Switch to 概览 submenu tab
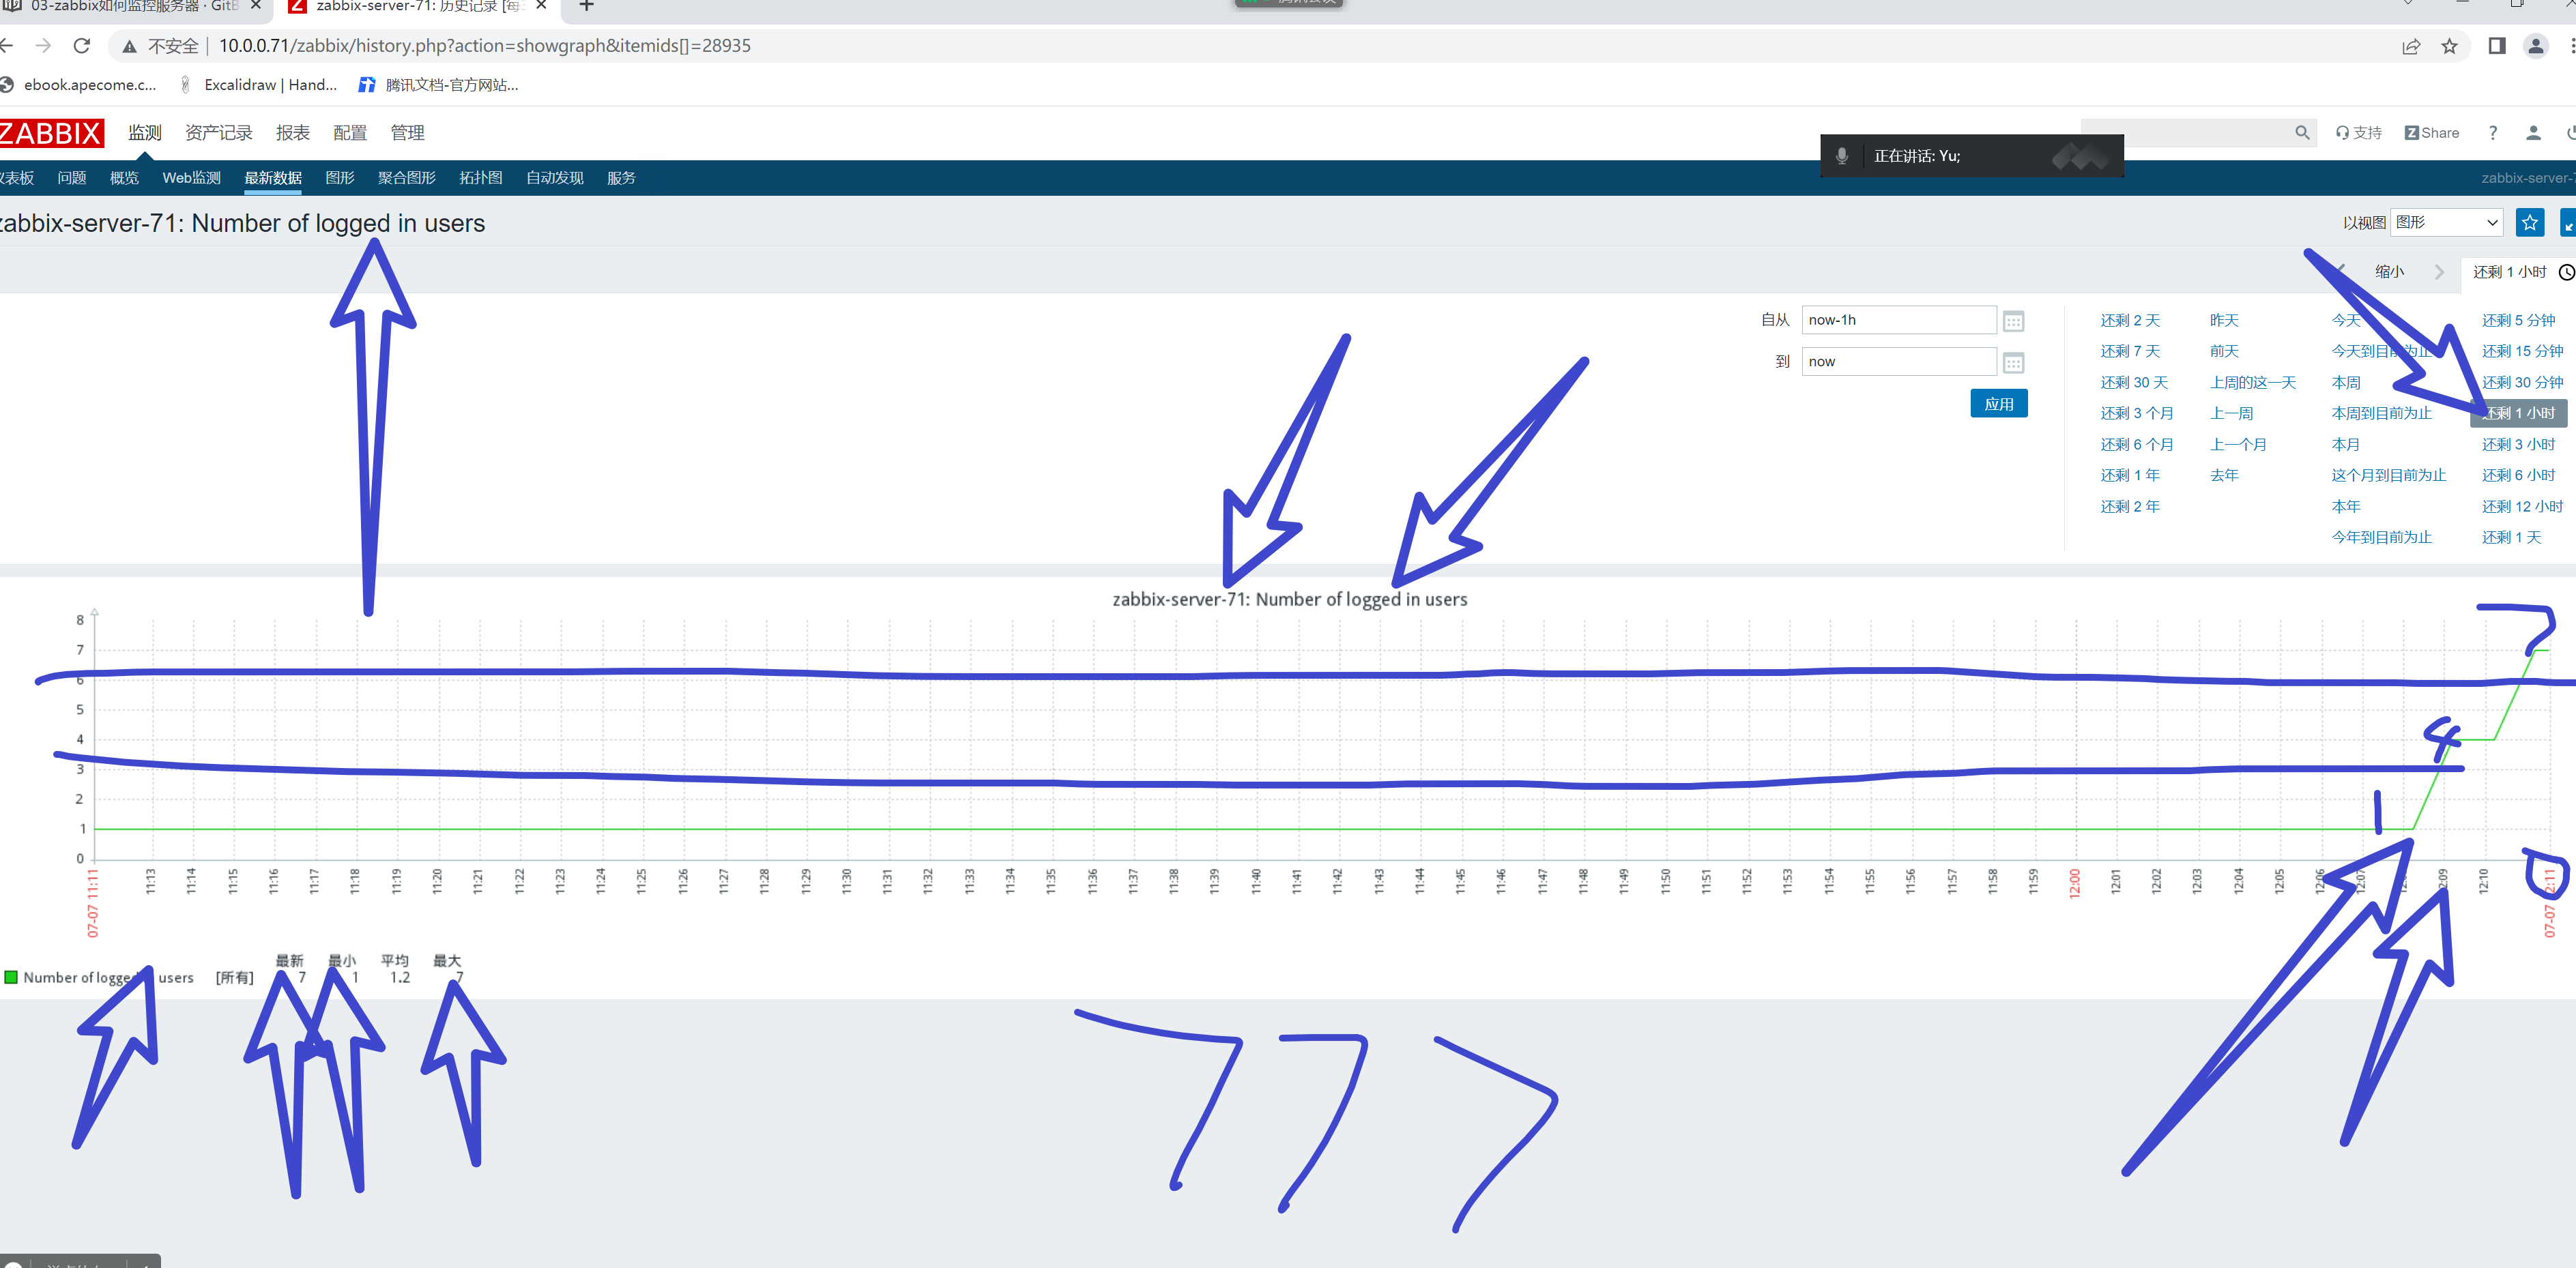The image size is (2576, 1268). pyautogui.click(x=124, y=178)
